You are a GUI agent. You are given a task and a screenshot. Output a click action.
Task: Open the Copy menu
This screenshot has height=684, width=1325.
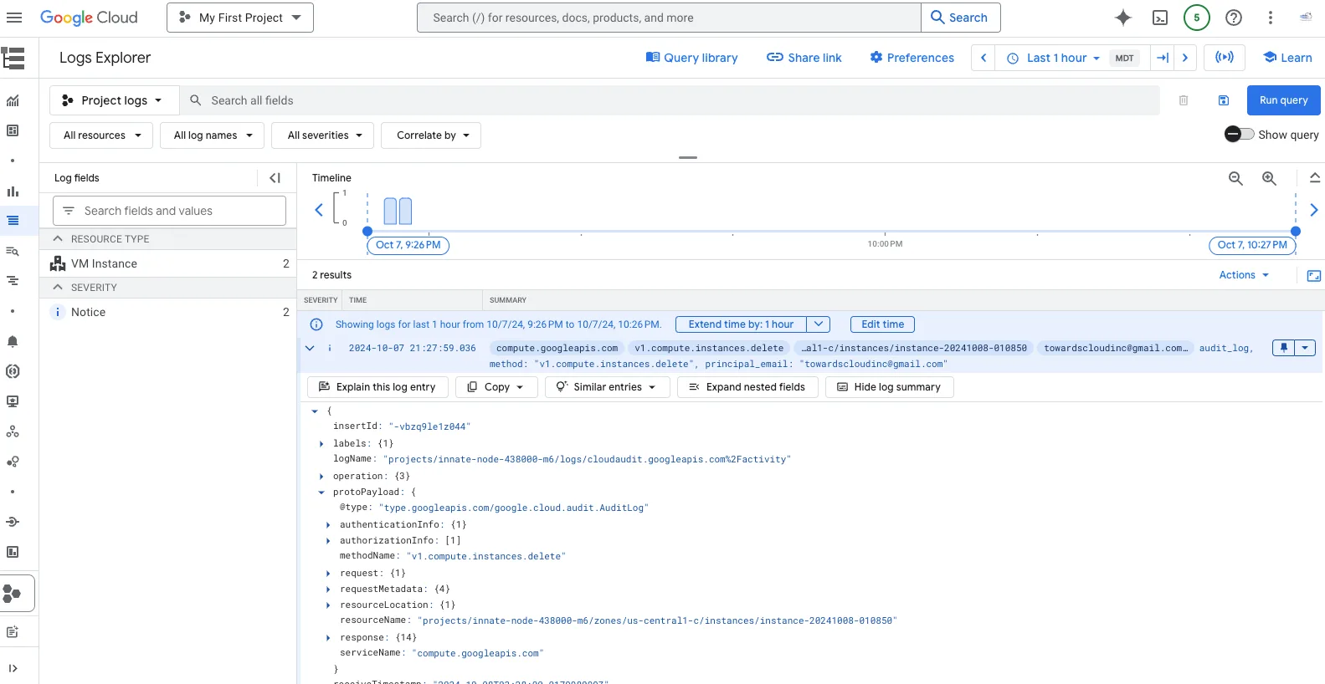tap(496, 387)
